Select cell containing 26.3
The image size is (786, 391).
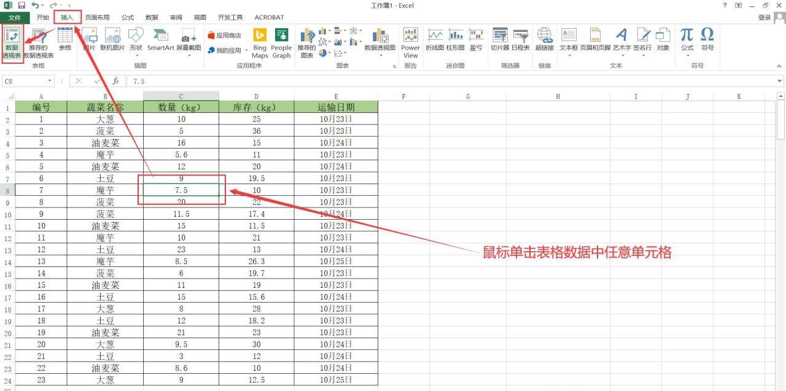pos(257,261)
